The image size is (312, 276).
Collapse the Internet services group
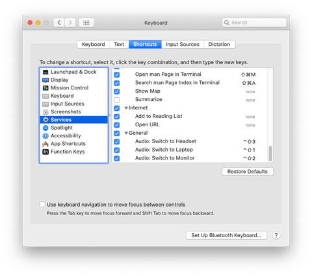126,108
